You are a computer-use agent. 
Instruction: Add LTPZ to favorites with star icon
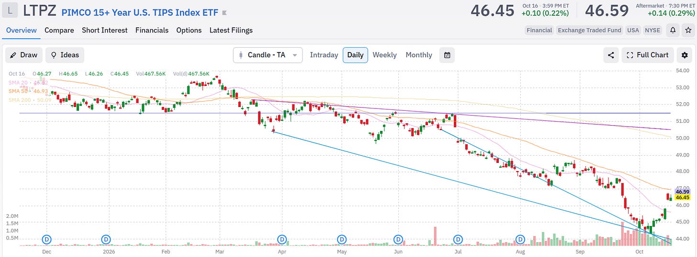point(688,30)
